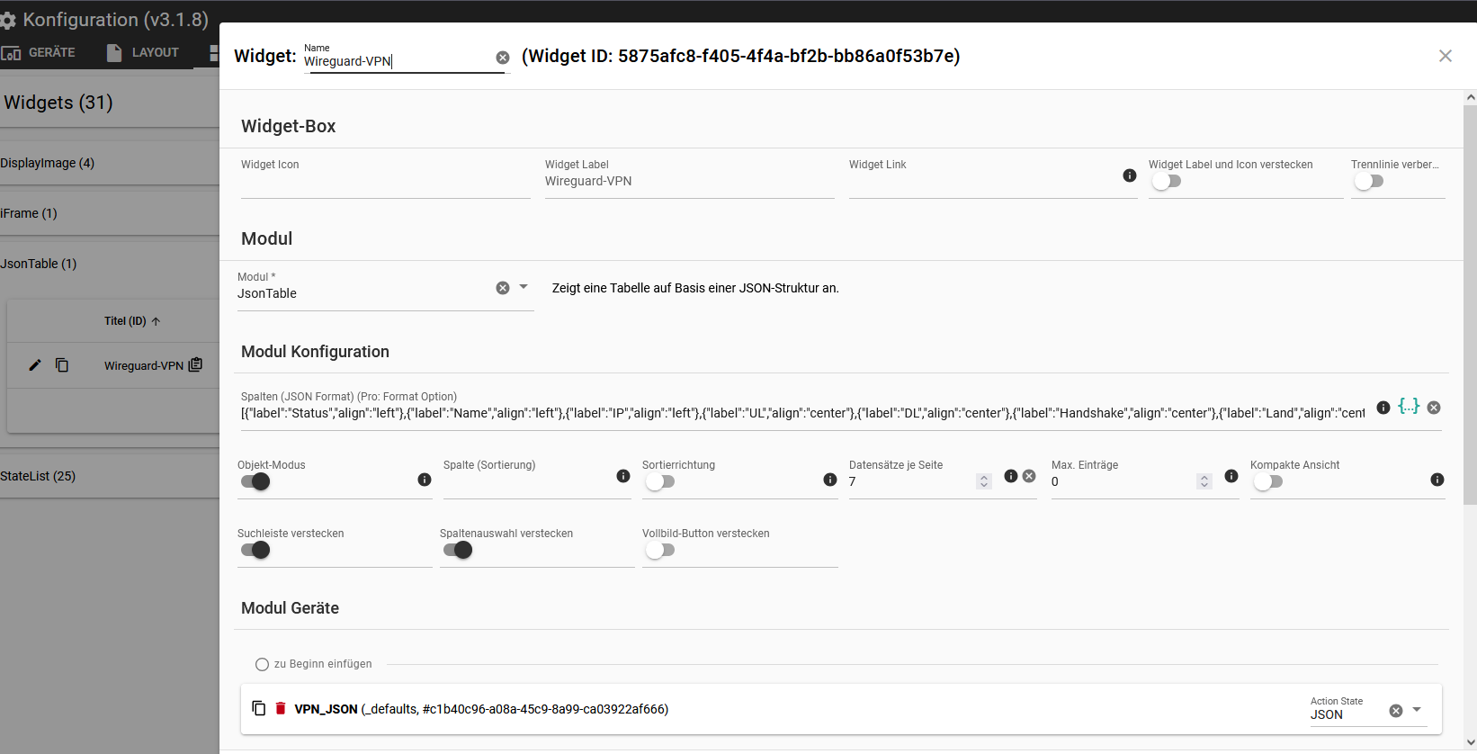Edit the Wireguard-VPN widget with pencil icon

point(35,365)
